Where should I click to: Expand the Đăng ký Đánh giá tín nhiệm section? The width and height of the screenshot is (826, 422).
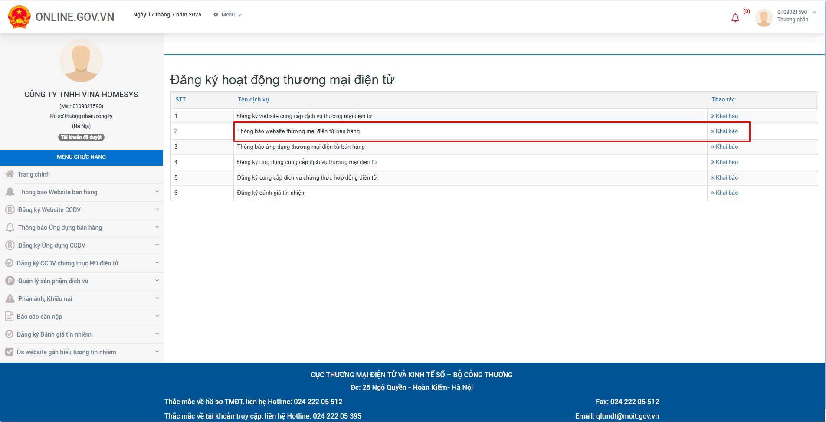pyautogui.click(x=157, y=334)
